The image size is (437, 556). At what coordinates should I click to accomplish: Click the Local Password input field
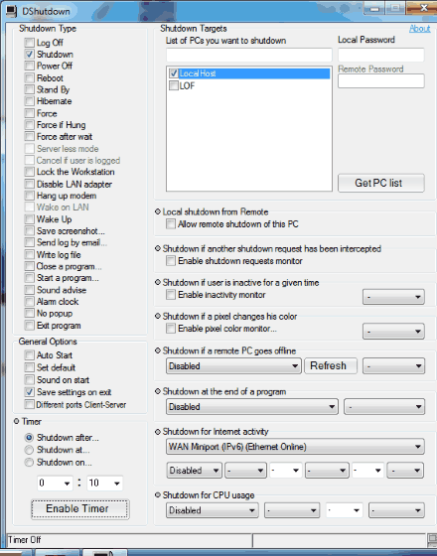pos(381,55)
